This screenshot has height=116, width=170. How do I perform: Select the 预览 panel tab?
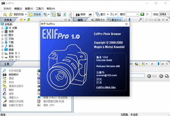coord(80,20)
